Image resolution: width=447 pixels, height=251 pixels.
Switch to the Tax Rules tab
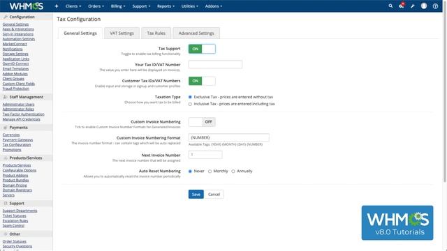156,33
